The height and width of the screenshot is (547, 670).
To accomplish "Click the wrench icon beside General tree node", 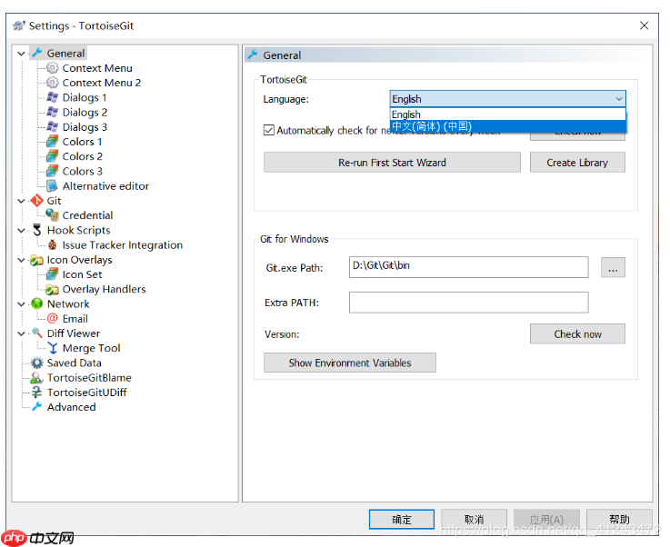I will click(37, 53).
